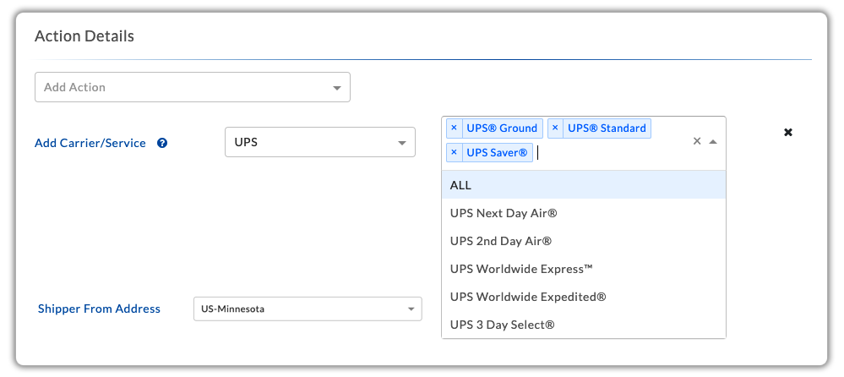Click the Add Carrier/Service label

90,143
